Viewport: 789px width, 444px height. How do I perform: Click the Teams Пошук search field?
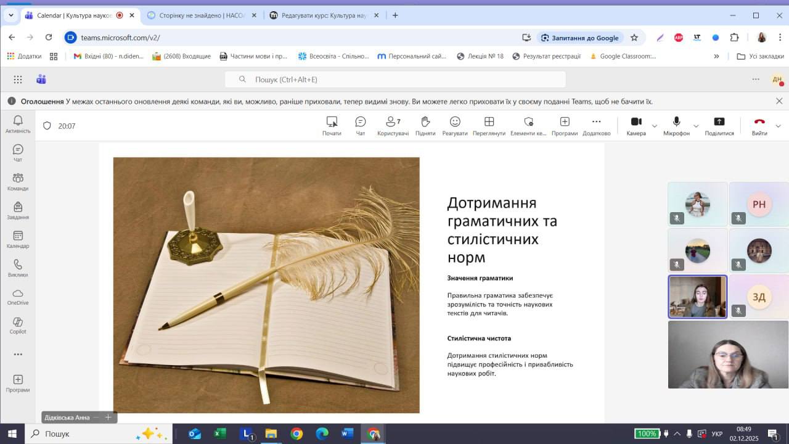[394, 80]
